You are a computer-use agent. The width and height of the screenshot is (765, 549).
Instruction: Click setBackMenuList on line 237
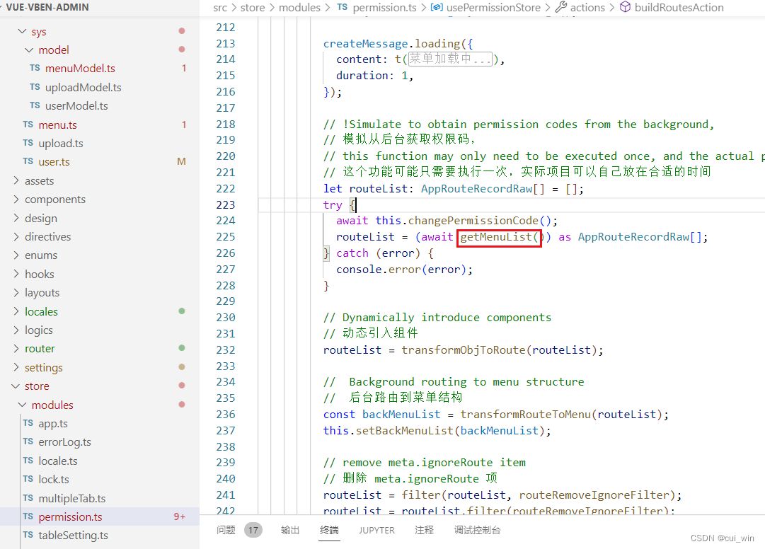click(x=405, y=431)
